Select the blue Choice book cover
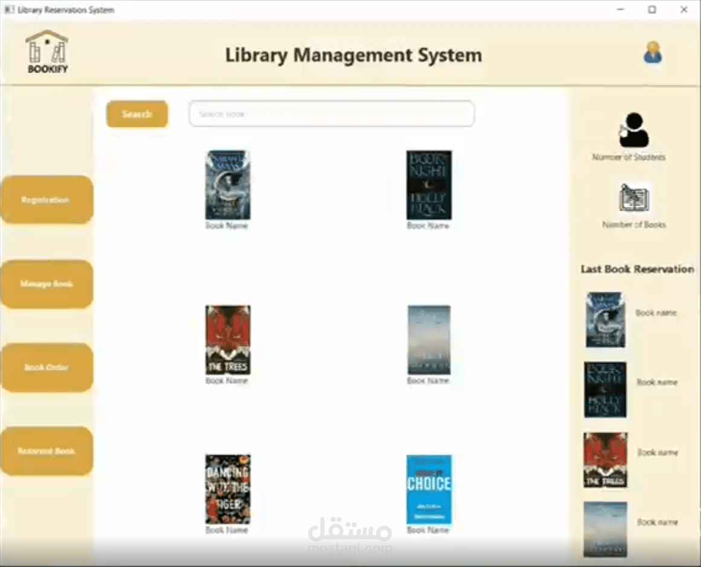Viewport: 701px width, 567px height. point(428,489)
